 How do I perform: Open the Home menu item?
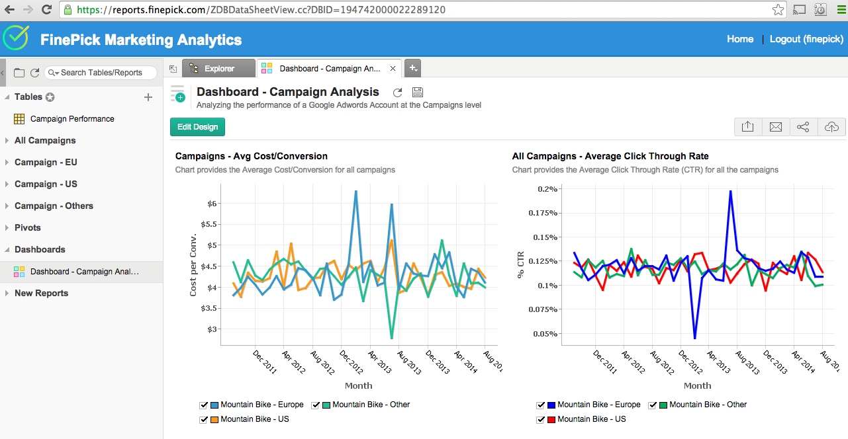point(739,39)
